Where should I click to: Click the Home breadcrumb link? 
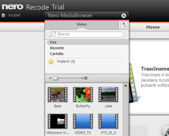[14, 15]
